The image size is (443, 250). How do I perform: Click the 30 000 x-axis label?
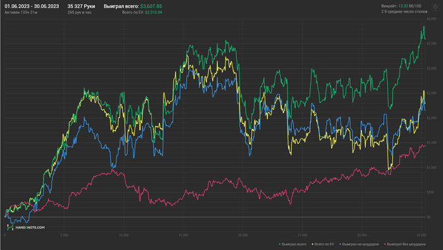point(362,235)
